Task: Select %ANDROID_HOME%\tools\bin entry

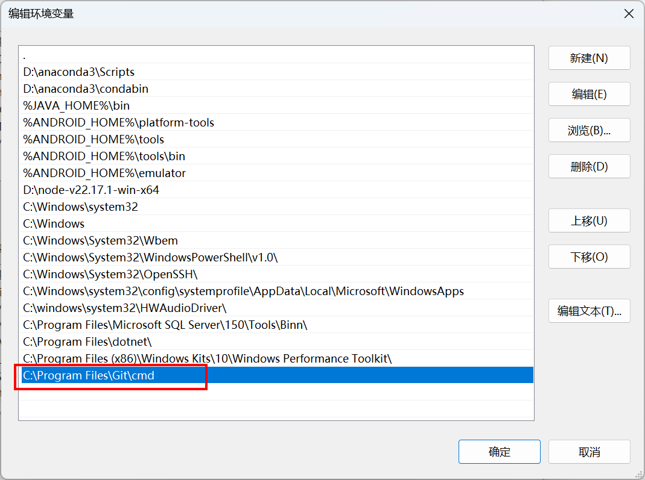Action: tap(276, 156)
